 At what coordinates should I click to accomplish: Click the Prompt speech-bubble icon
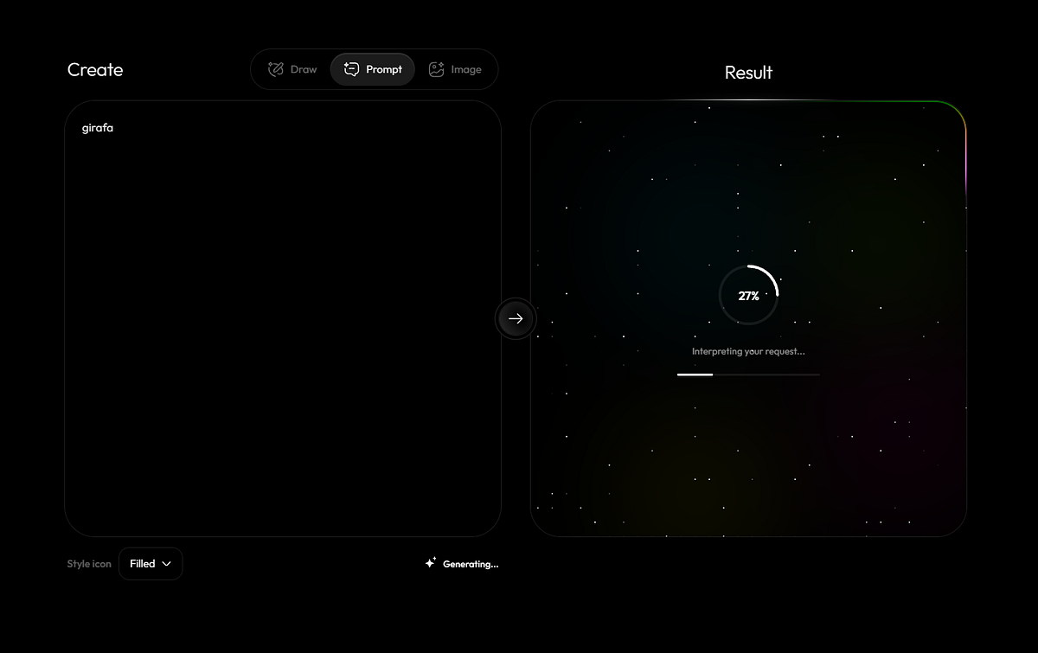tap(351, 69)
